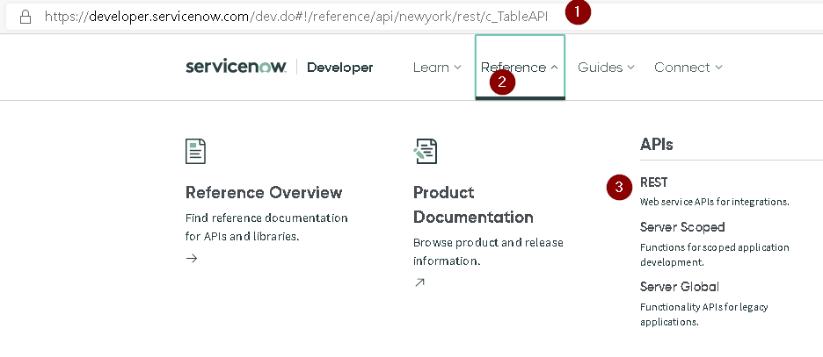Open the Server Global APIs link
823x357 pixels.
tap(679, 286)
